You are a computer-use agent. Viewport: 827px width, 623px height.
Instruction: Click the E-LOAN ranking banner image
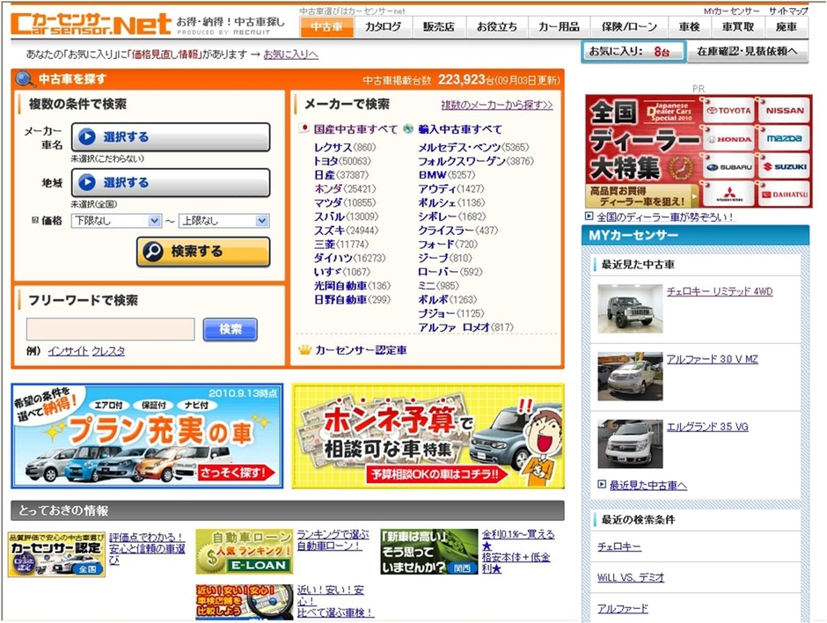245,552
